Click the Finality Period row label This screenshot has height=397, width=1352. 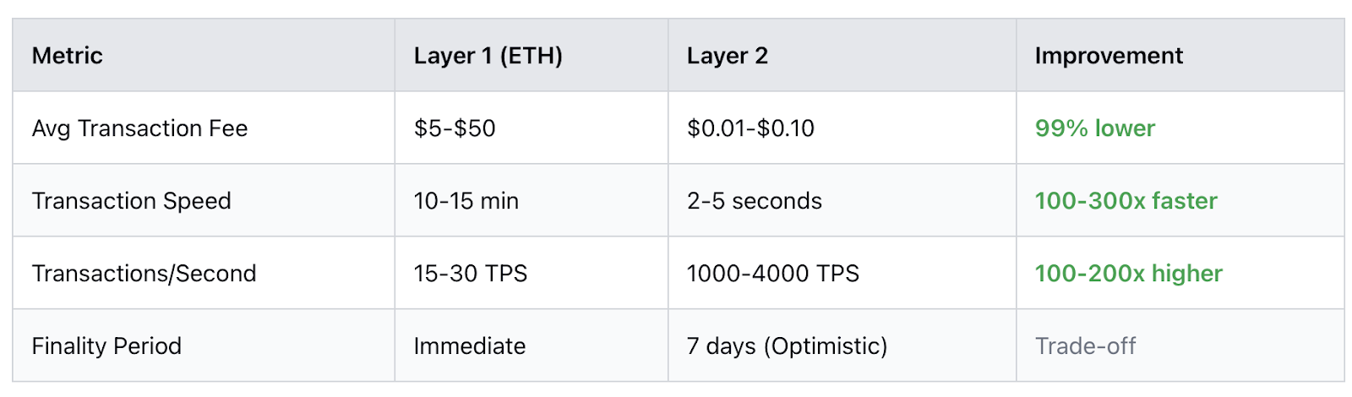click(106, 346)
